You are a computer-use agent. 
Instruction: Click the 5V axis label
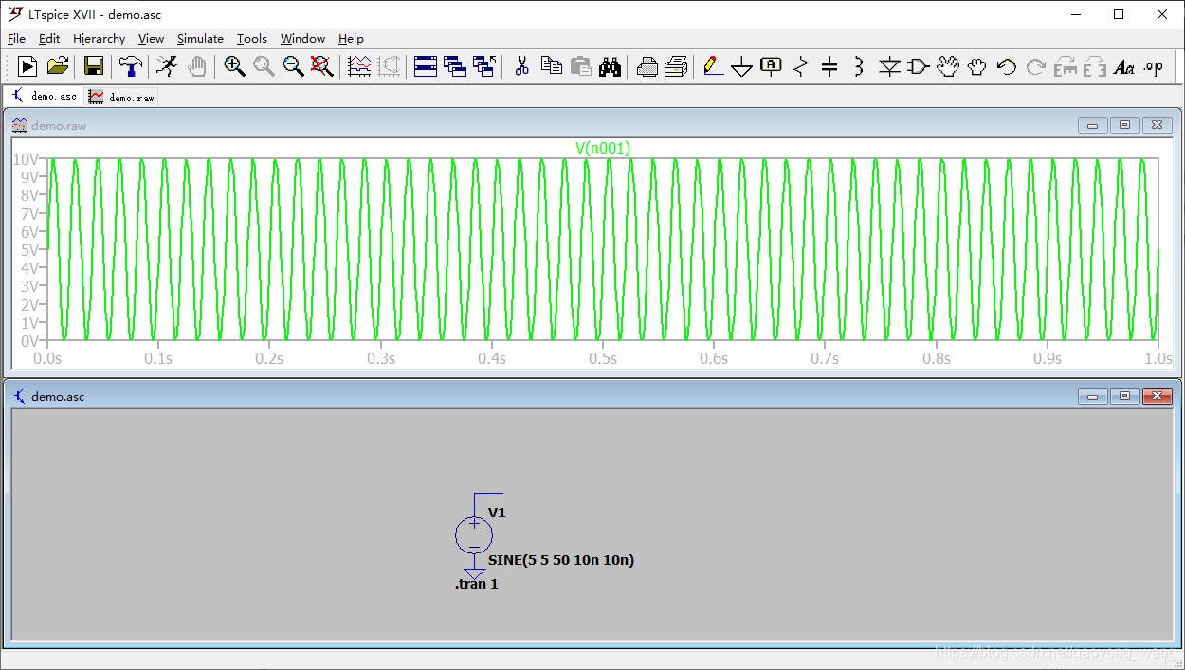click(29, 250)
